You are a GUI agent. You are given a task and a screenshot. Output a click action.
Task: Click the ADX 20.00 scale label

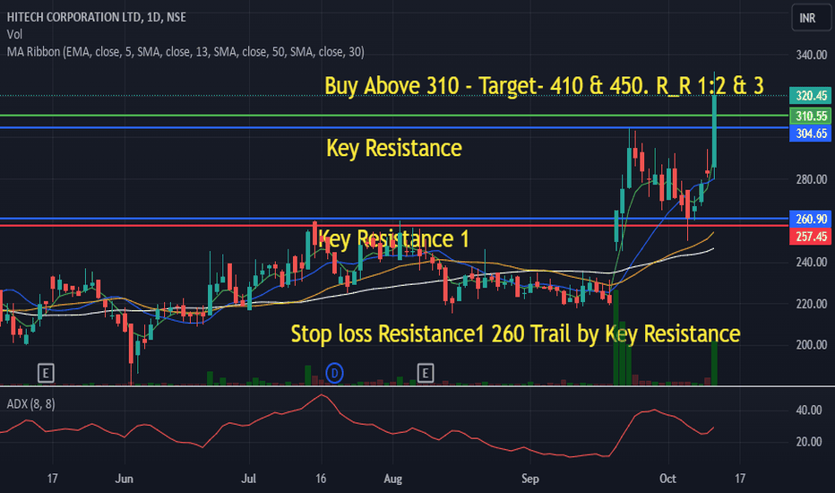coord(809,442)
